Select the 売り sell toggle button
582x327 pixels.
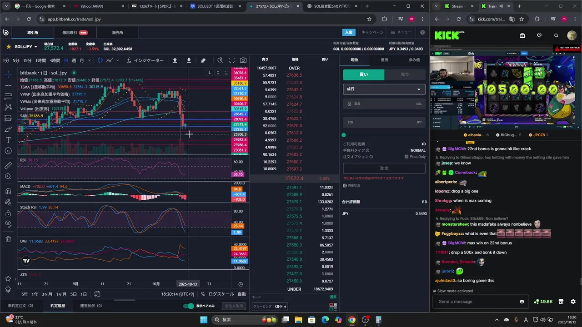(x=405, y=74)
